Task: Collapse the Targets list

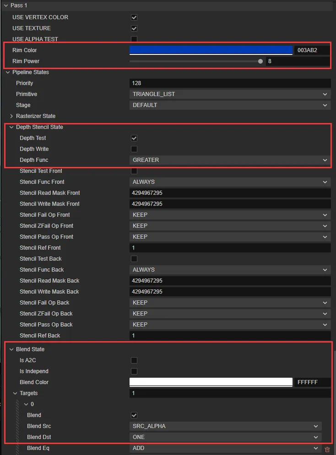Action: (x=15, y=393)
